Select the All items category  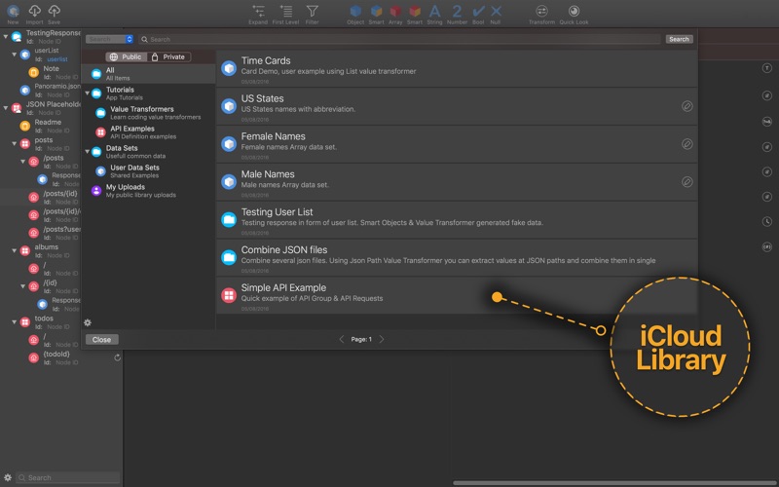pos(148,74)
